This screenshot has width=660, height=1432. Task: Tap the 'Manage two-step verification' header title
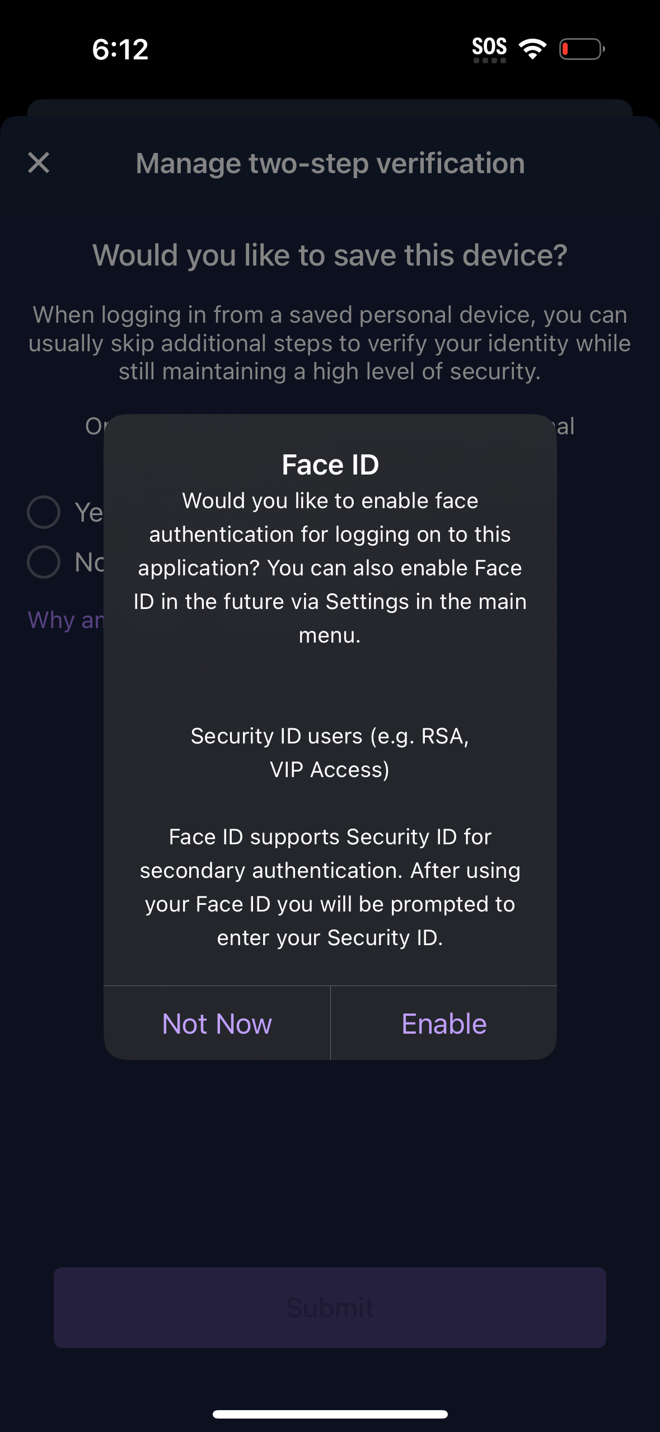tap(330, 164)
